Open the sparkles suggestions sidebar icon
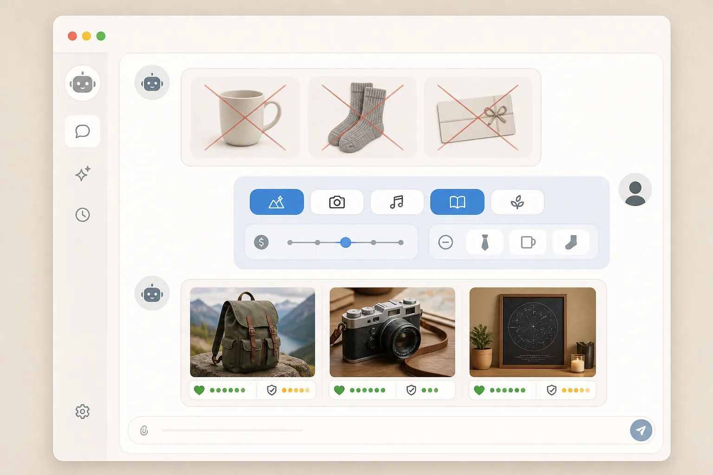Image resolution: width=713 pixels, height=475 pixels. (83, 173)
